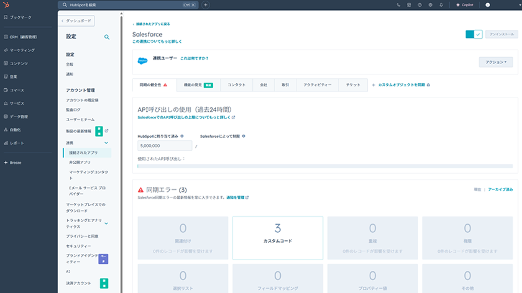Click info icon beside Salesforceによって制限
This screenshot has height=293, width=522.
tap(244, 136)
